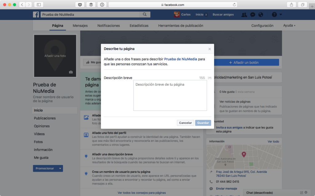Open friend requests icon
315x196 pixels.
click(x=244, y=14)
